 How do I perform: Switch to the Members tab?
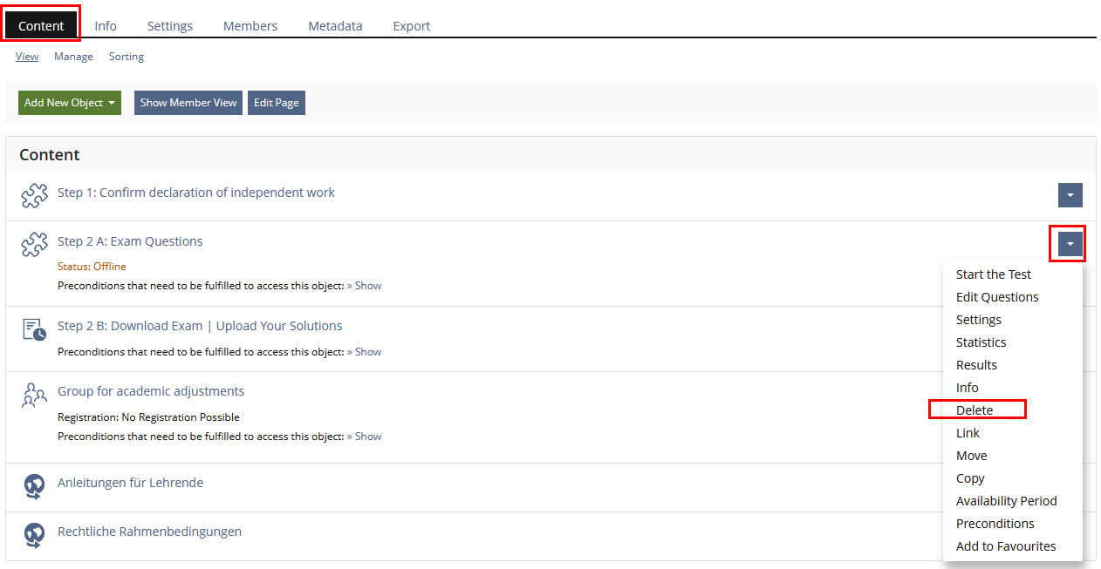click(x=250, y=26)
